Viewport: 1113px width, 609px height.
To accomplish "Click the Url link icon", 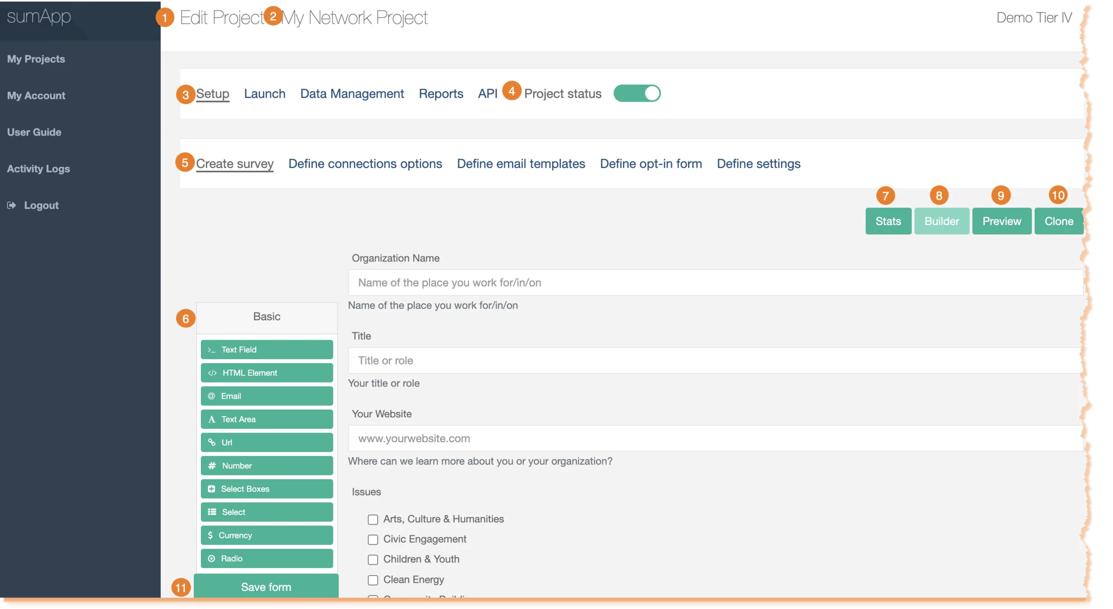I will point(212,443).
